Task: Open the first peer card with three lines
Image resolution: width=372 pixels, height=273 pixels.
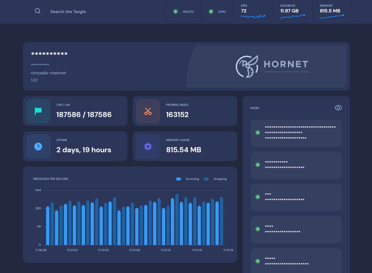Action: coord(296,133)
